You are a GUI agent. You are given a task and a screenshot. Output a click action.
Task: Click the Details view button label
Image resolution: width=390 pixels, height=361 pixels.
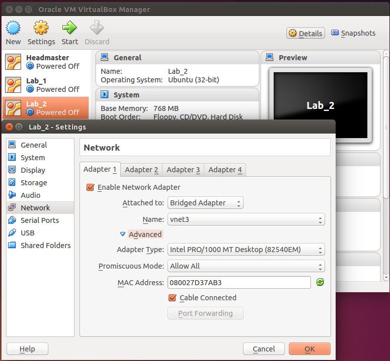tap(310, 33)
